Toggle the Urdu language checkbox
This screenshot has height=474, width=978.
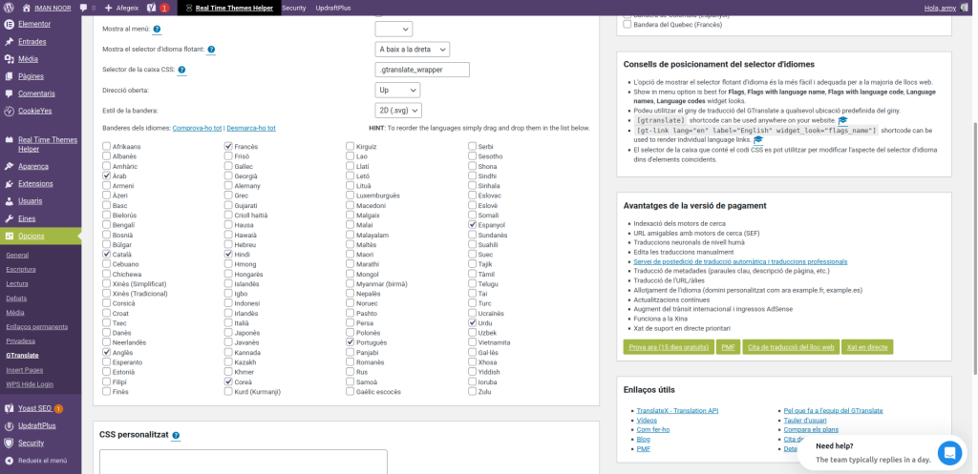[x=473, y=323]
